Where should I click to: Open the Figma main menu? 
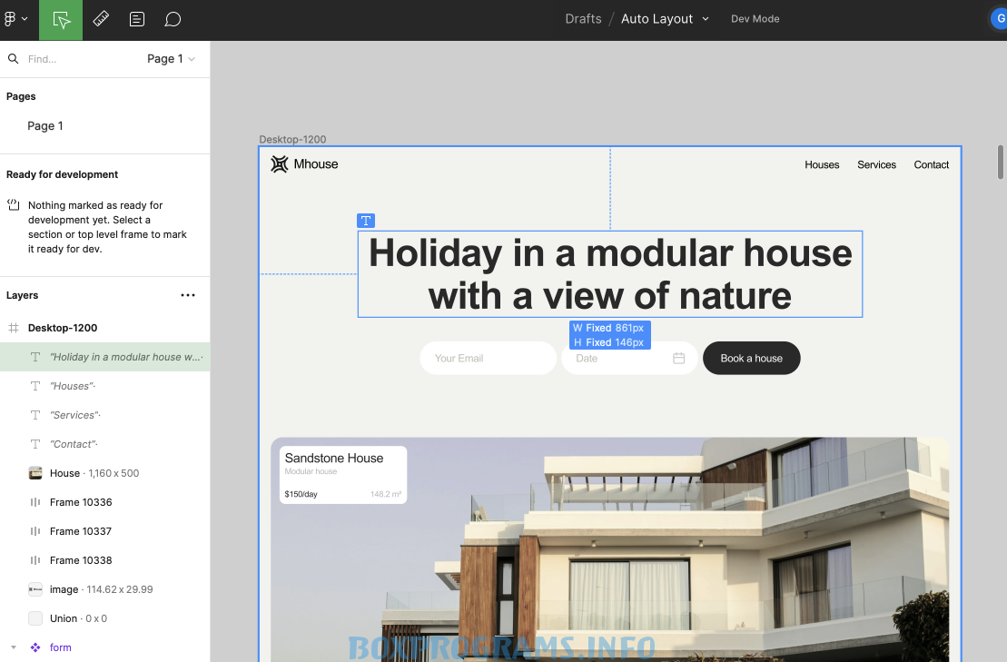tap(15, 19)
